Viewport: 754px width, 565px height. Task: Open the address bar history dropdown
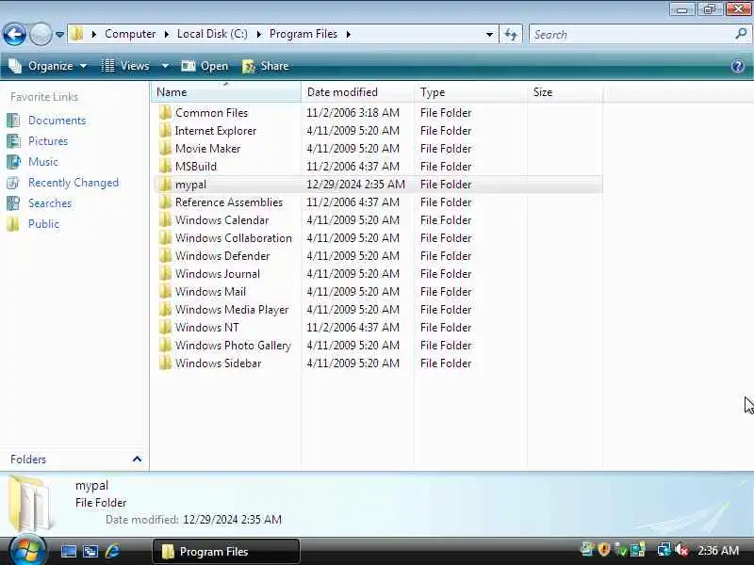coord(489,35)
